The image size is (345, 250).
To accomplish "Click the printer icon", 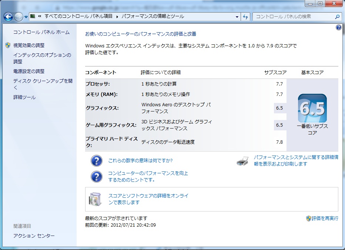I will coord(242,161).
